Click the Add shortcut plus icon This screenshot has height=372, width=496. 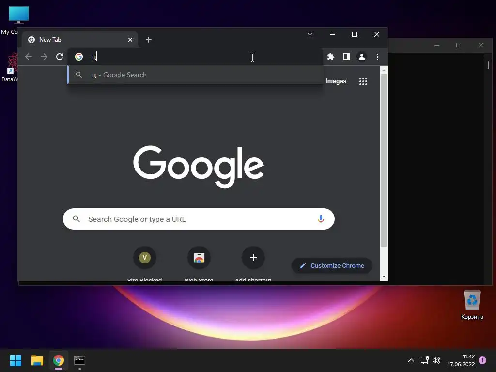pos(253,258)
